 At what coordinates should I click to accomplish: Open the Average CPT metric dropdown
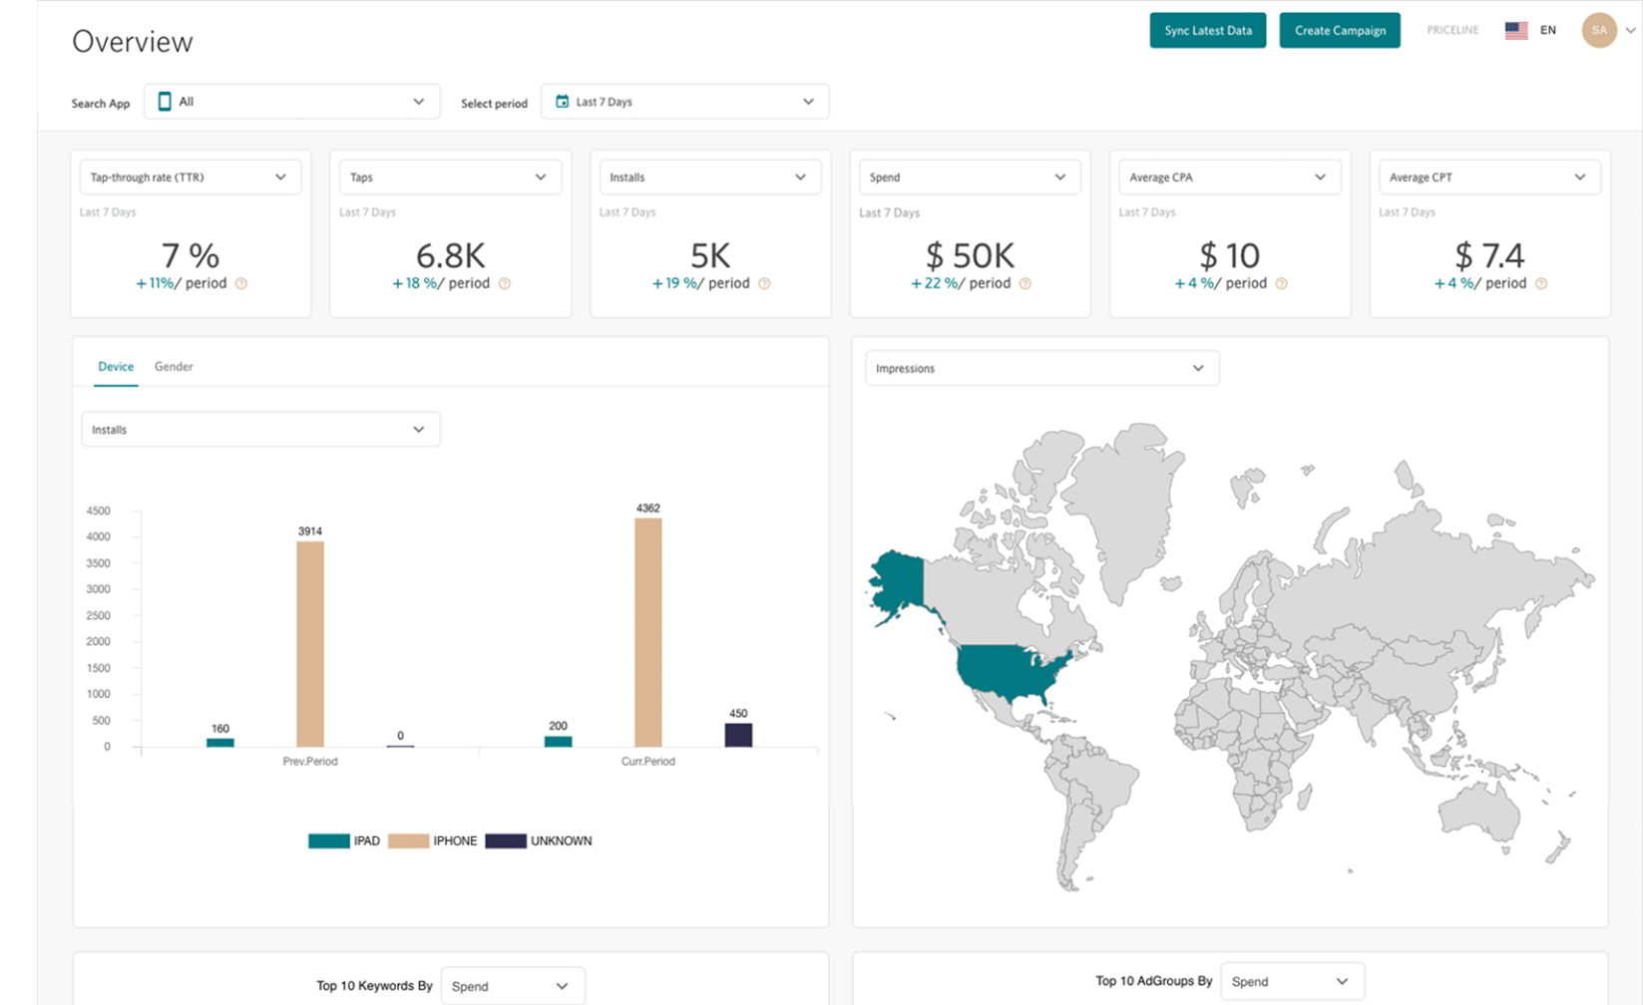pos(1489,177)
